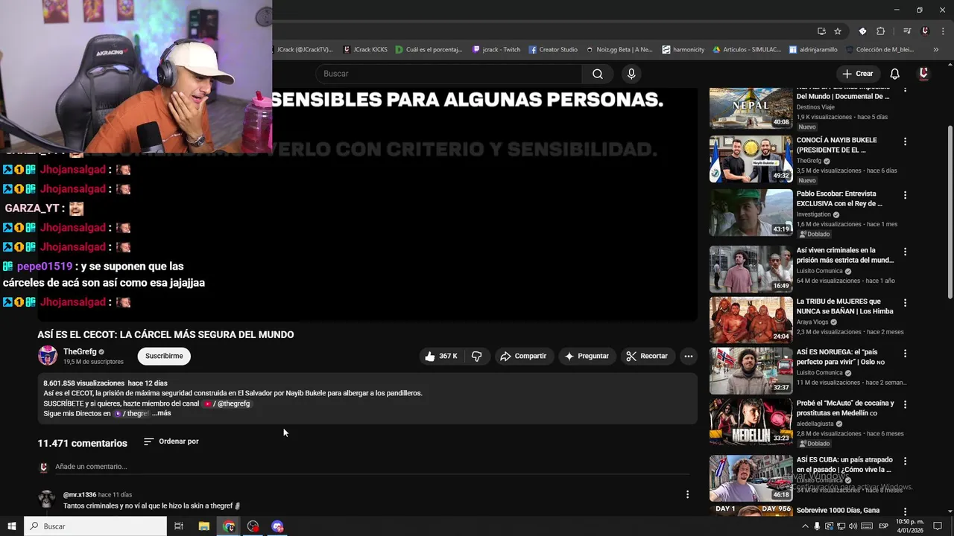
Task: Open Windows Start menu
Action: point(11,526)
